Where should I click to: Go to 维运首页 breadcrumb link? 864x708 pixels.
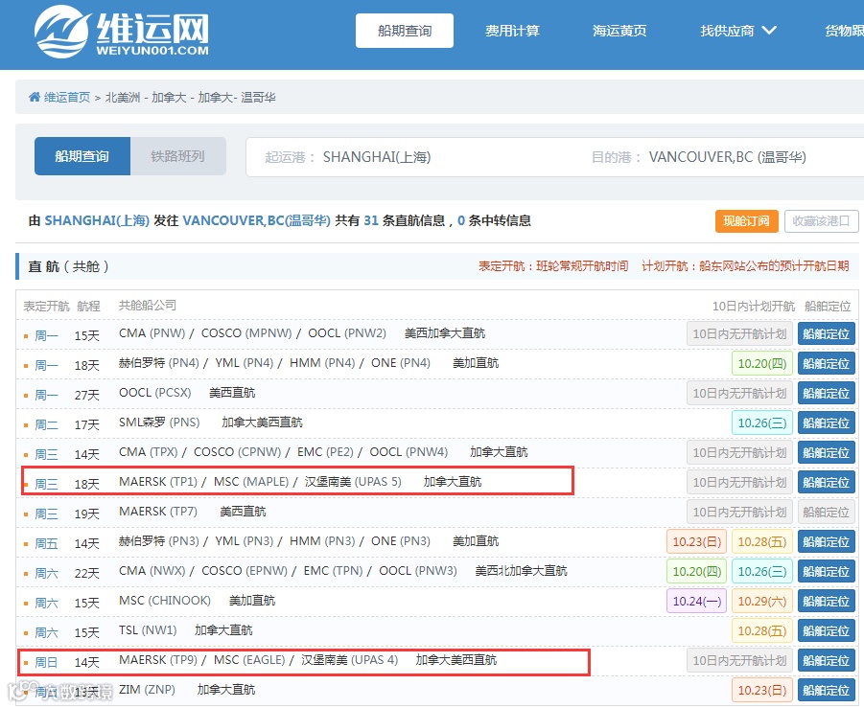(x=67, y=98)
